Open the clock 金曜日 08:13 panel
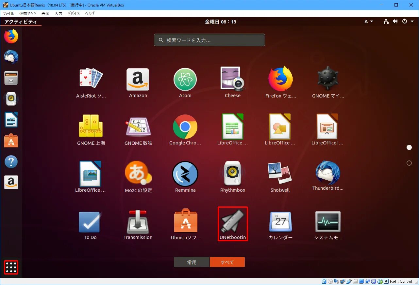The image size is (419, 285). click(x=221, y=22)
